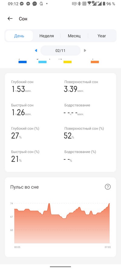Go to next day with right arrow
Image resolution: width=121 pixels, height=269 pixels.
coord(85,51)
